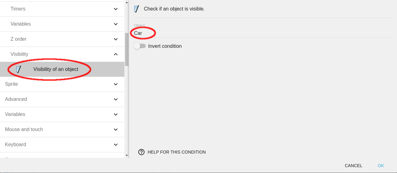Expand Variables between Timers and Z order
Viewport: 397px width, 173px height.
tap(62, 24)
